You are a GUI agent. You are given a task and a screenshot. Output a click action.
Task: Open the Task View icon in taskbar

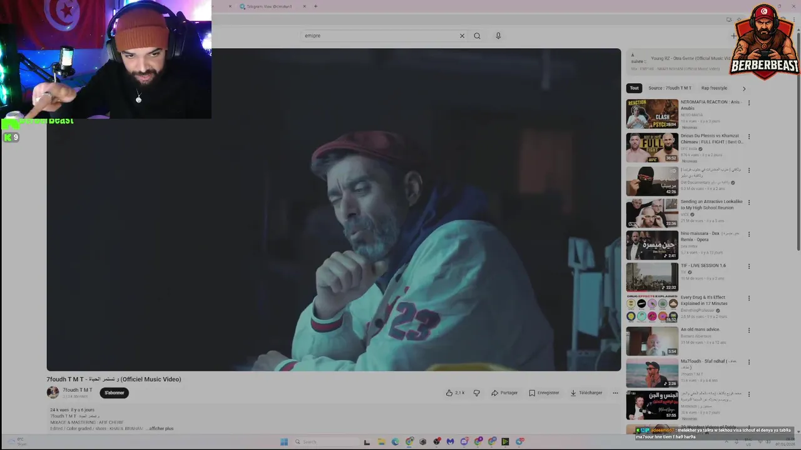tap(367, 441)
